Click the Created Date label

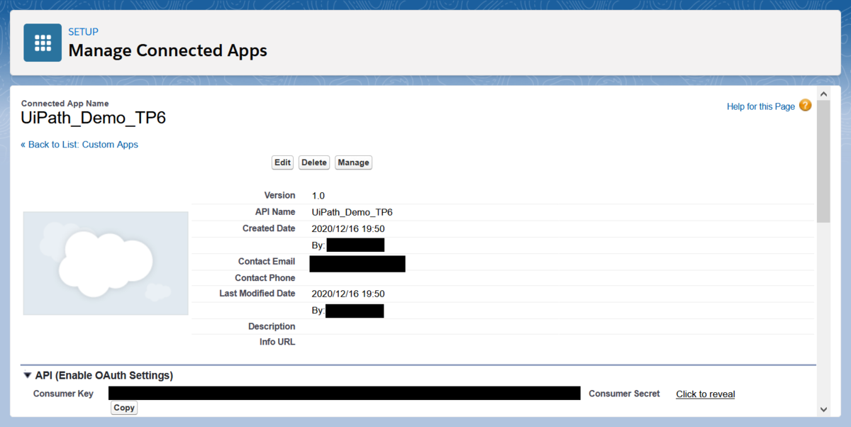[x=269, y=228]
